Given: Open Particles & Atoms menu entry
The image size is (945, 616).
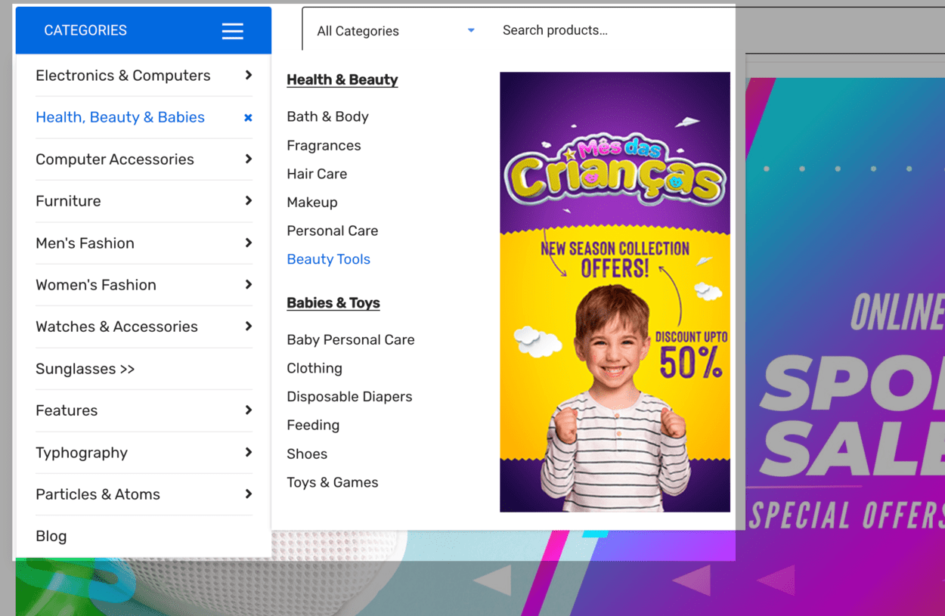Looking at the screenshot, I should (98, 494).
